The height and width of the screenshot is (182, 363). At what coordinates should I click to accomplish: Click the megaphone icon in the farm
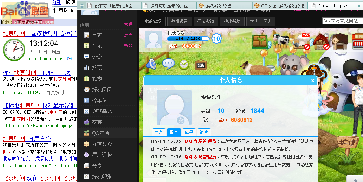tap(151, 64)
